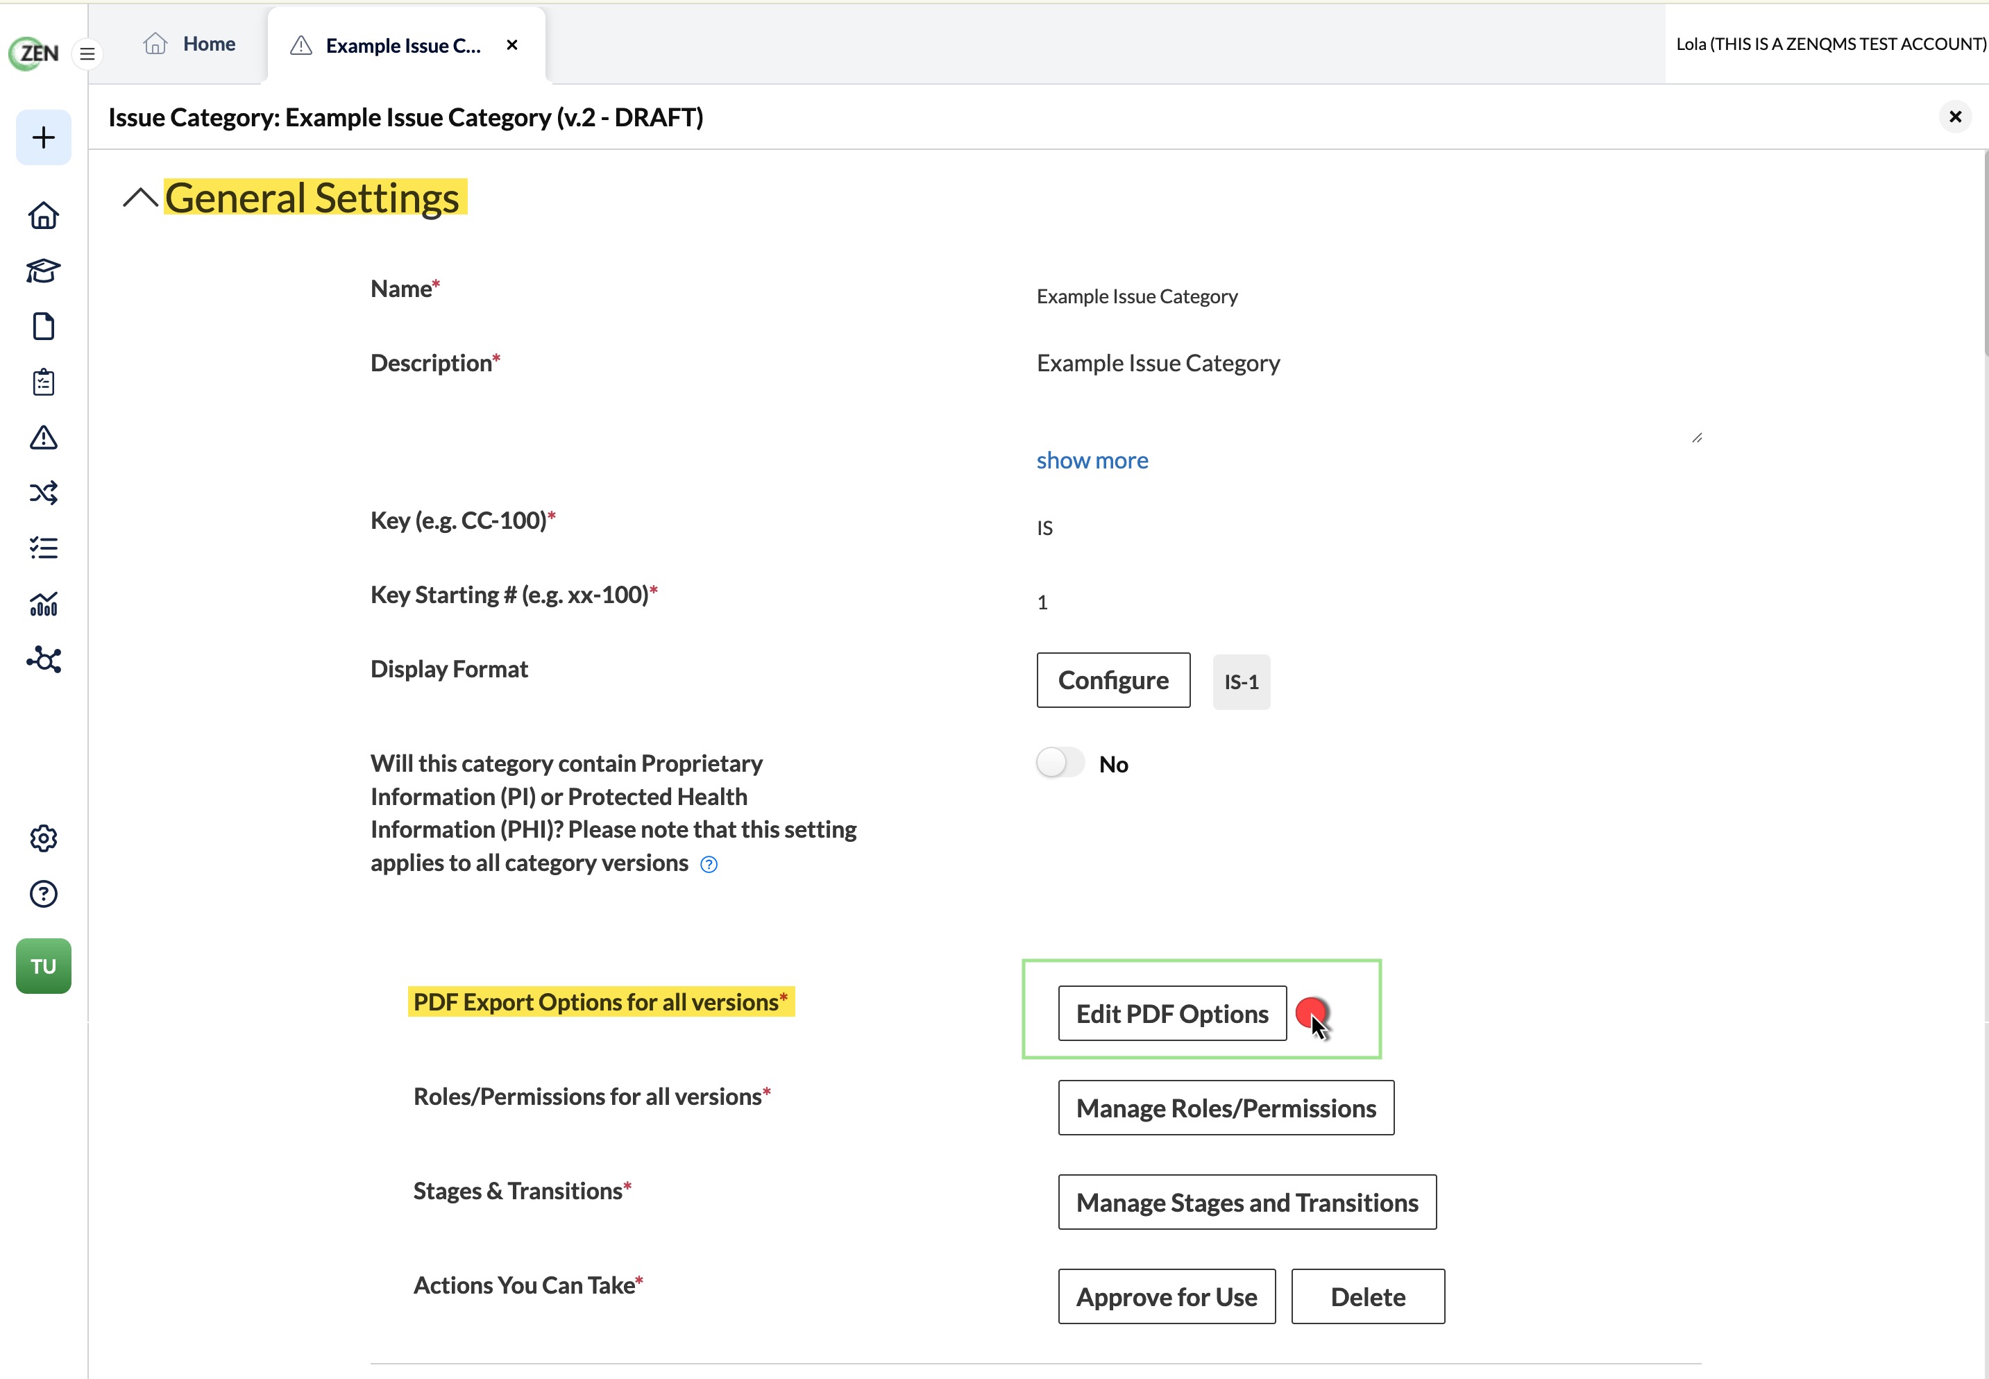Image resolution: width=1989 pixels, height=1379 pixels.
Task: Click the Key field value IS
Action: tap(1044, 528)
